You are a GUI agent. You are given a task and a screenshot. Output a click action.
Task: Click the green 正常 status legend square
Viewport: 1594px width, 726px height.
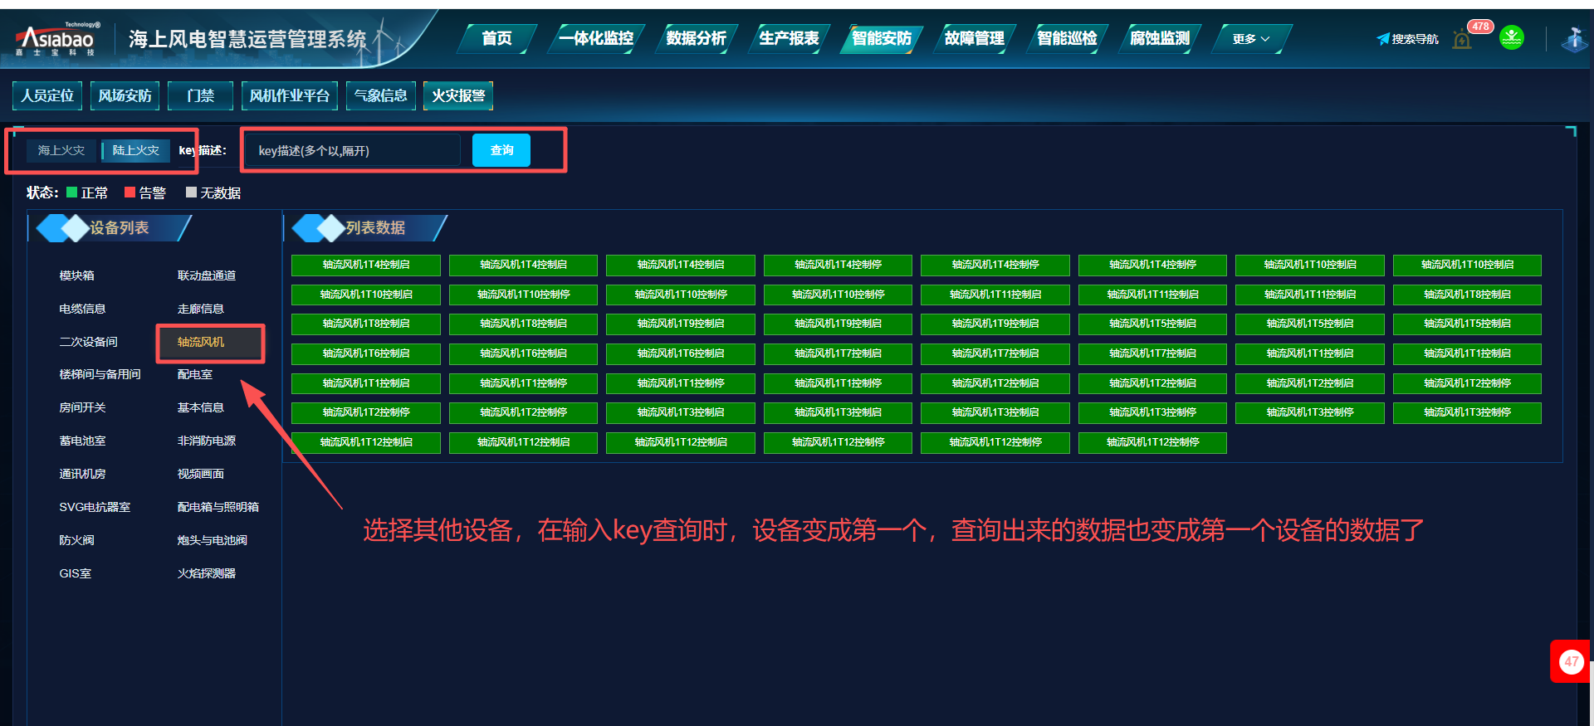click(x=72, y=192)
